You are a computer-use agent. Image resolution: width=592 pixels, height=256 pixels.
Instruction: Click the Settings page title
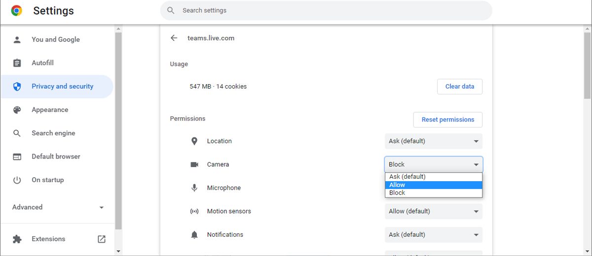[53, 11]
